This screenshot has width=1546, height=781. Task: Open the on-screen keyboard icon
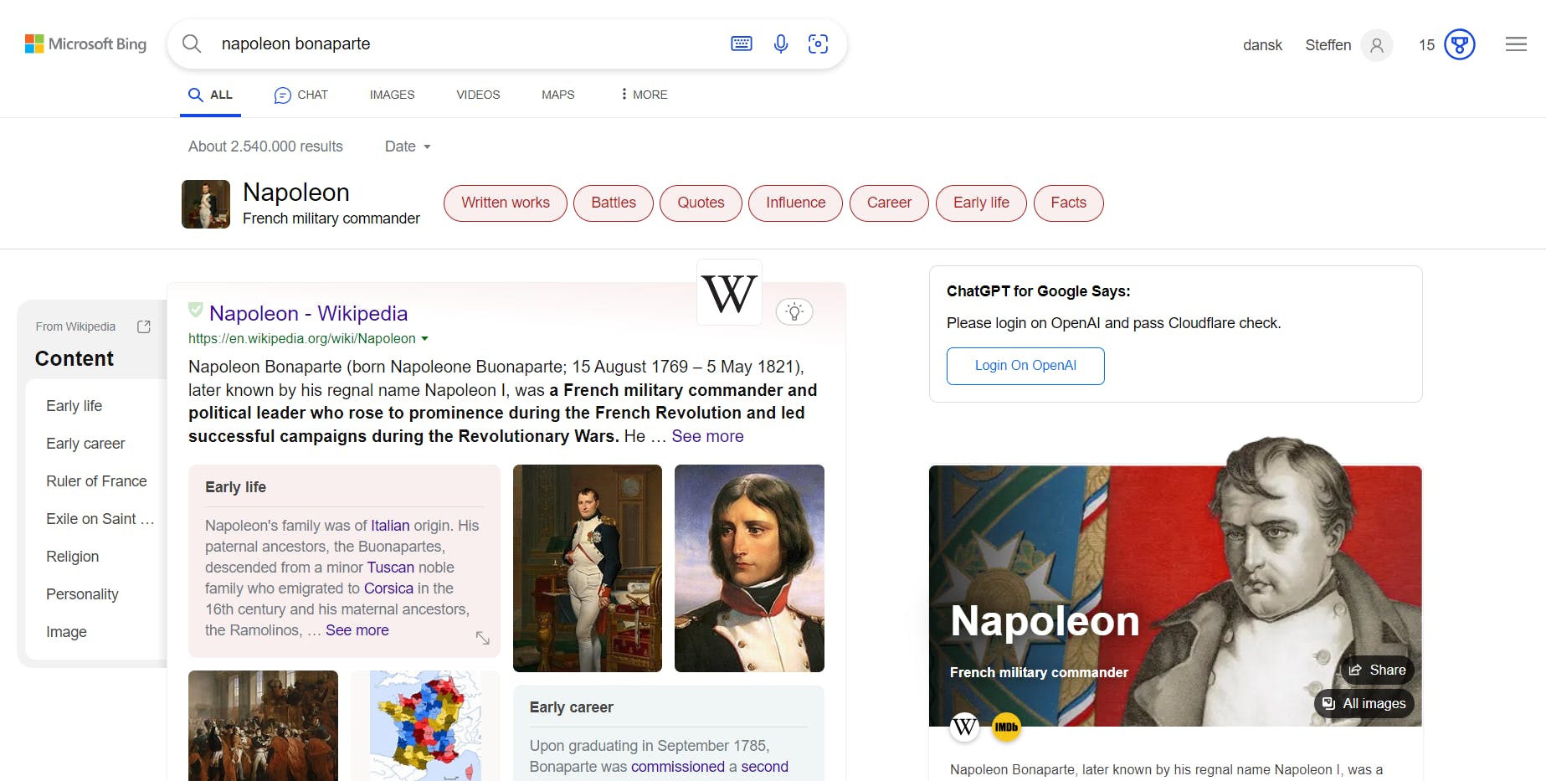[x=742, y=44]
